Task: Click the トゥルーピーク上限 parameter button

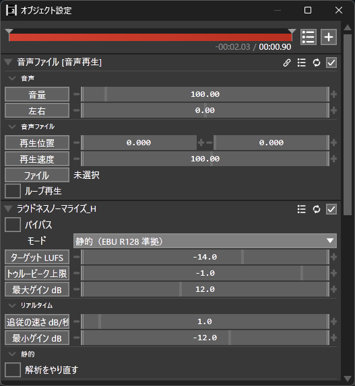Action: coord(37,273)
